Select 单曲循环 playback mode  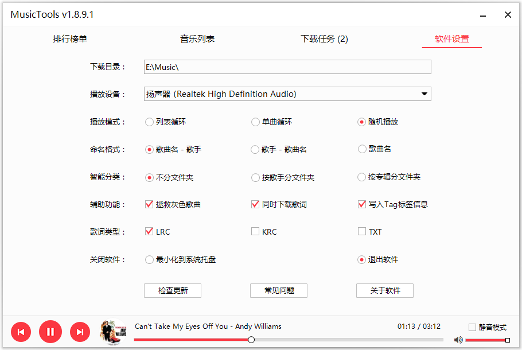click(255, 122)
